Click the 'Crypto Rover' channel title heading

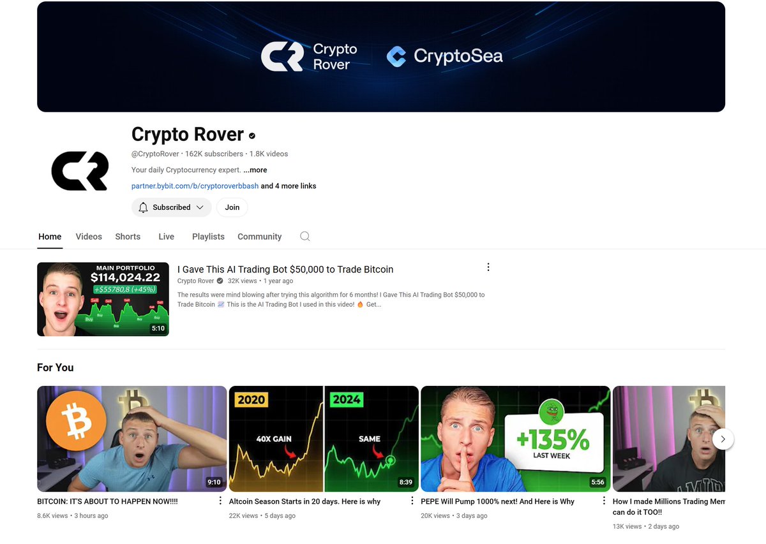[188, 135]
